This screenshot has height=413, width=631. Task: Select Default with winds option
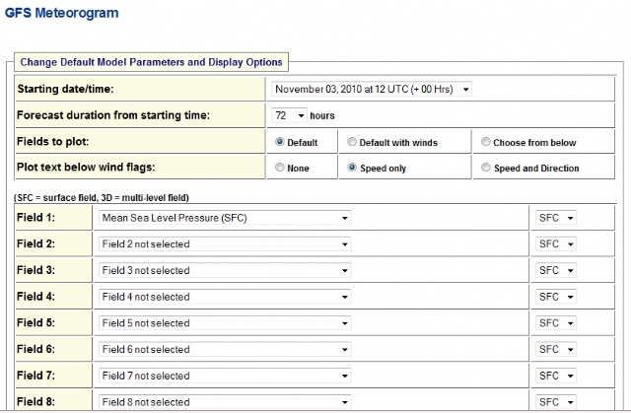352,142
